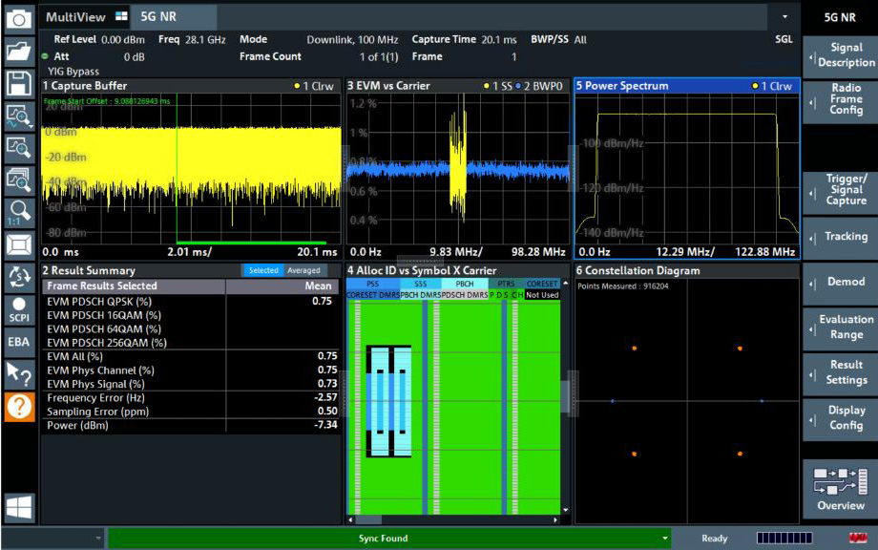Expand the channel tab list dropdown arrow
Viewport: 878px width, 550px height.
point(784,17)
